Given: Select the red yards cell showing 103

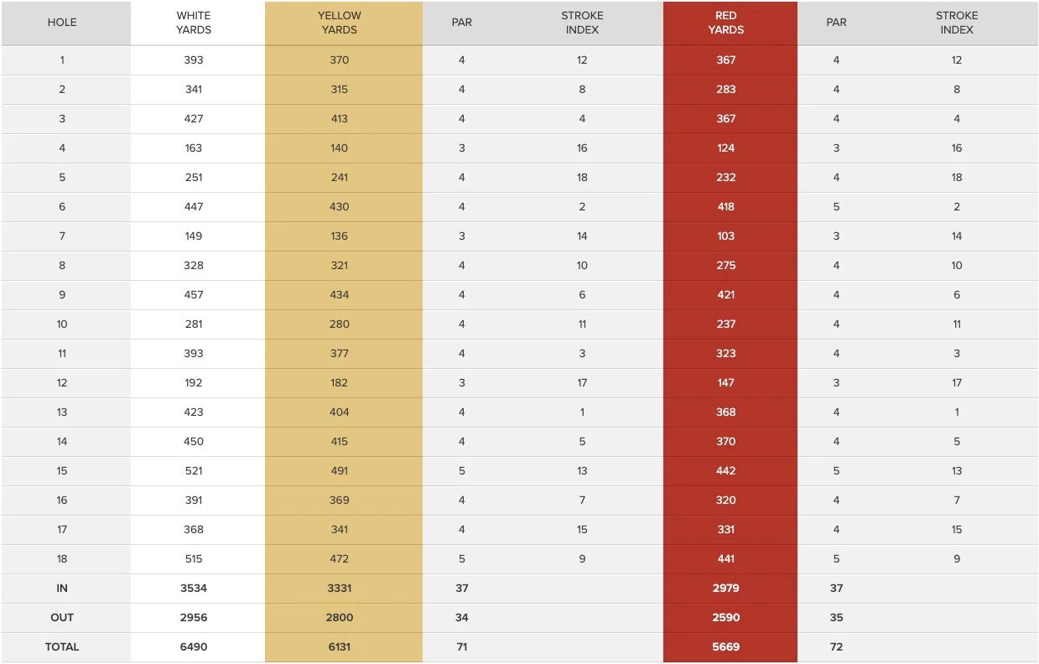Looking at the screenshot, I should [x=726, y=236].
